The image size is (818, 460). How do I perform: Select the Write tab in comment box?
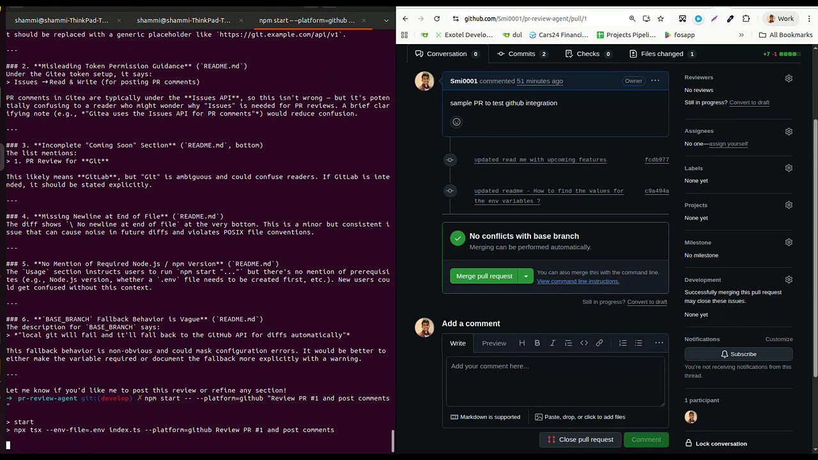click(458, 343)
